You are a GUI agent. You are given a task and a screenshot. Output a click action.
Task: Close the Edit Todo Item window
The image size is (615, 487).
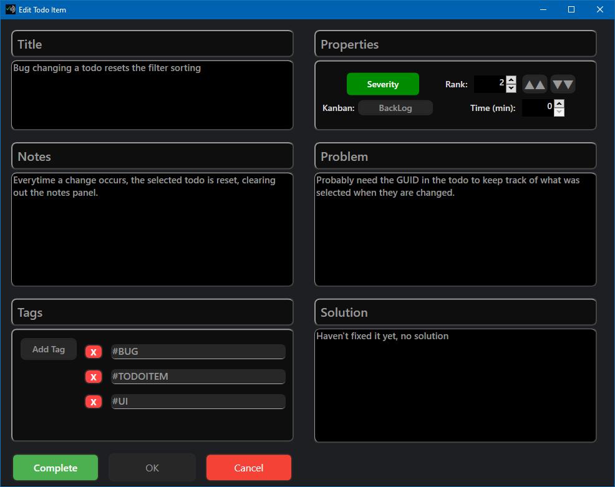(600, 9)
